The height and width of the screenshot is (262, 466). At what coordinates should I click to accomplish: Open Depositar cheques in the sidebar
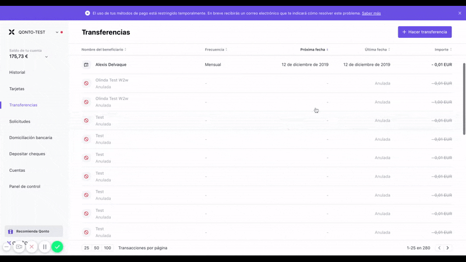27,154
